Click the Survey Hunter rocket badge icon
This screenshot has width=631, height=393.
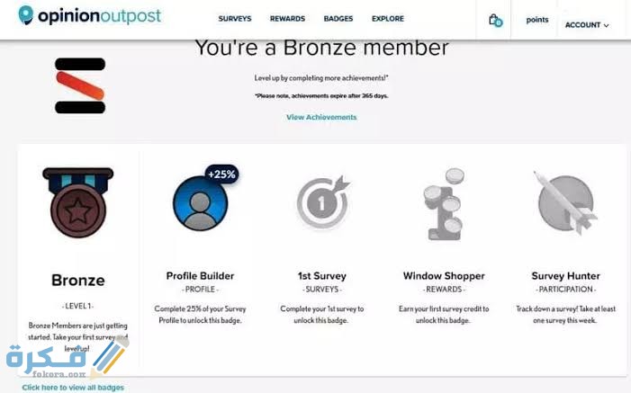click(x=565, y=202)
